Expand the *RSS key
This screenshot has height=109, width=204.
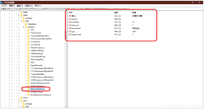pyautogui.click(x=26, y=62)
